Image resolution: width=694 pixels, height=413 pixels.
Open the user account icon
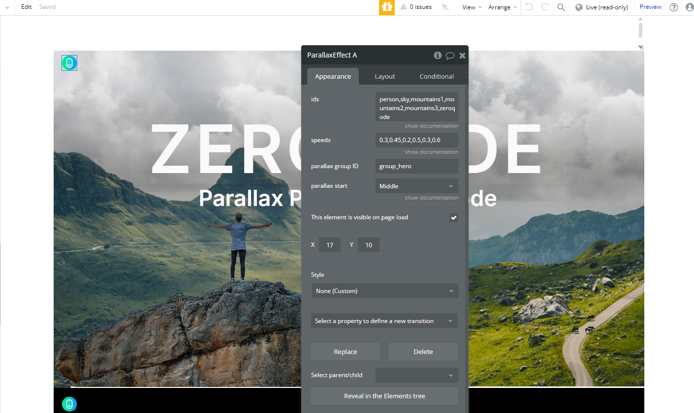click(690, 7)
